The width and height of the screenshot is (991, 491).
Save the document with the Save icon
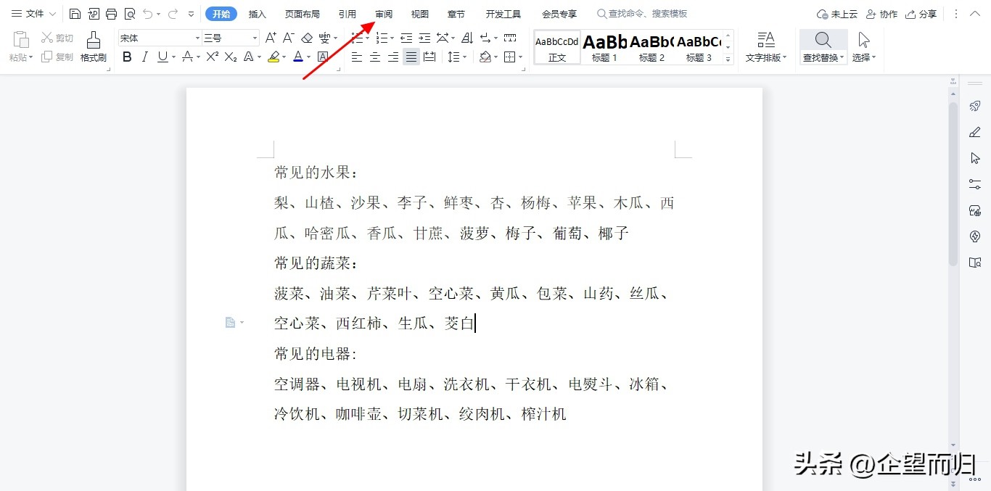(75, 14)
